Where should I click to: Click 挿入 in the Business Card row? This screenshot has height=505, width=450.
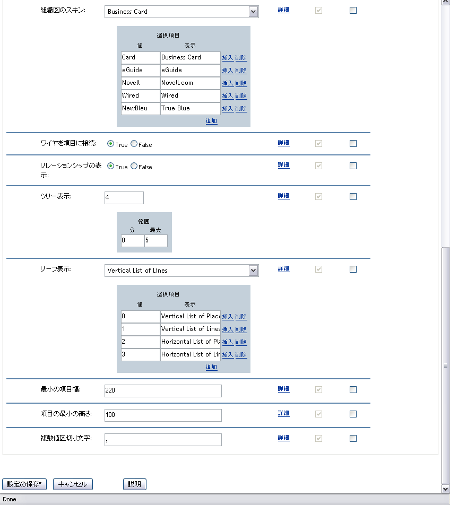point(228,58)
